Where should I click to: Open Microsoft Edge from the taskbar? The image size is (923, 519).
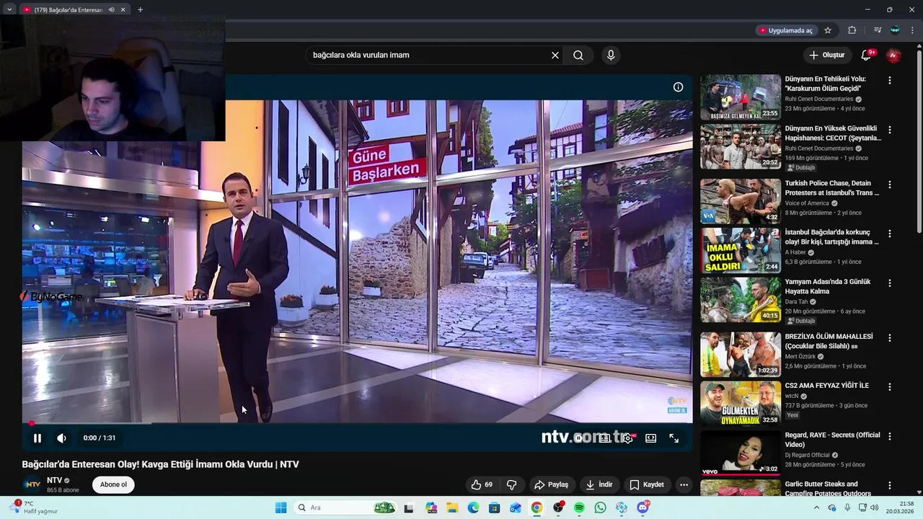(473, 507)
